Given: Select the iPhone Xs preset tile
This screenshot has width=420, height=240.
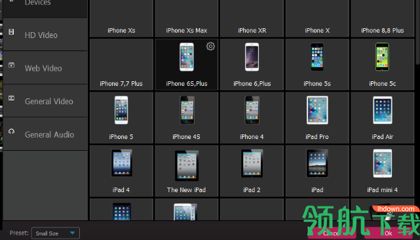Looking at the screenshot, I should pos(121,18).
